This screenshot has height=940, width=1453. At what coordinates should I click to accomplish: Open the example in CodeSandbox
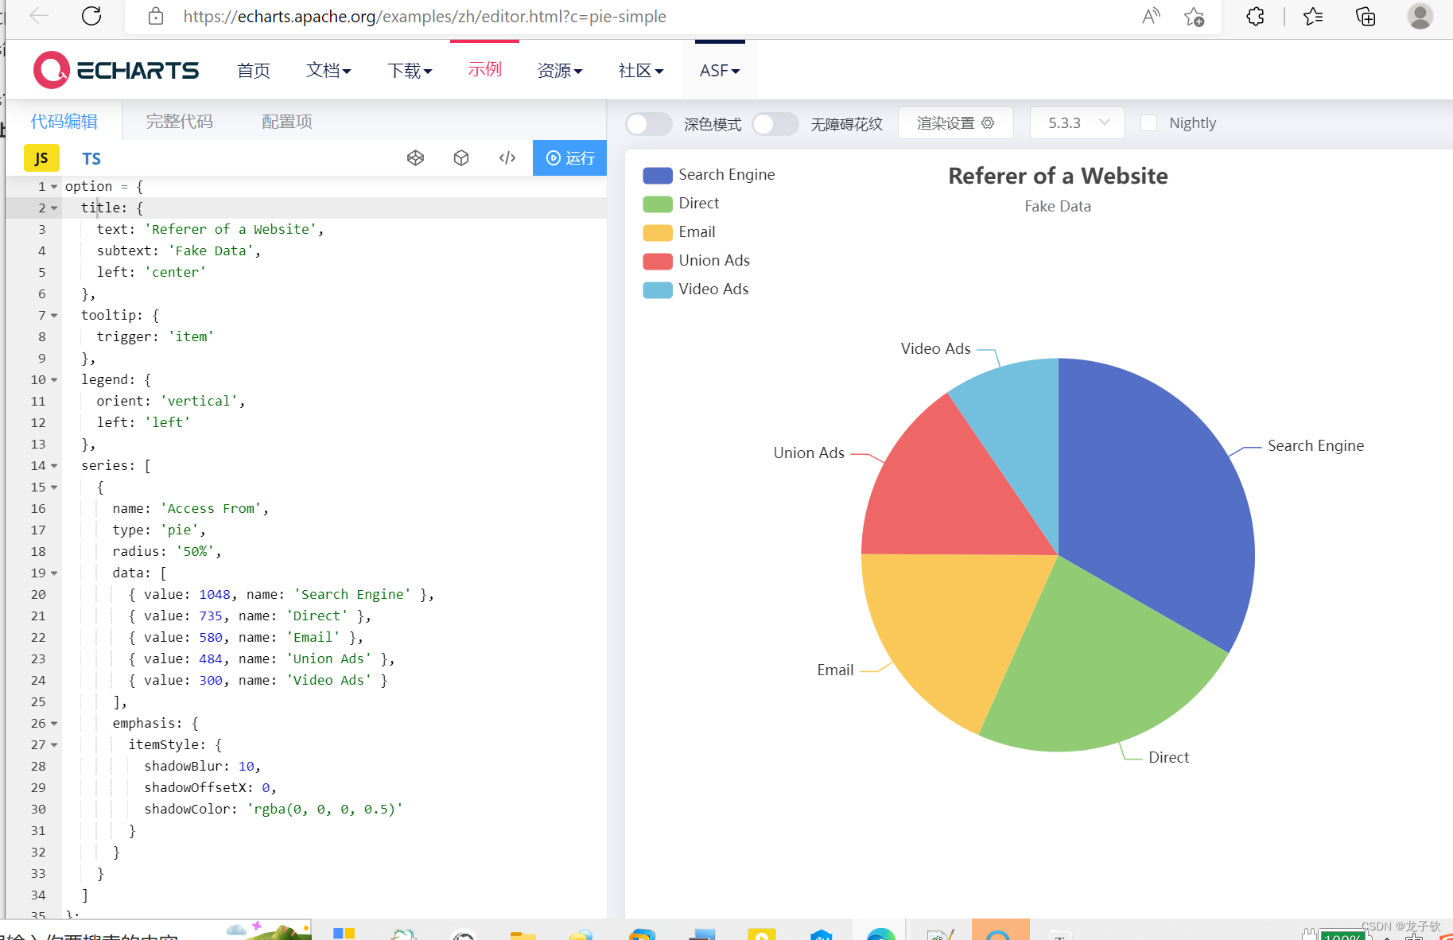[461, 157]
